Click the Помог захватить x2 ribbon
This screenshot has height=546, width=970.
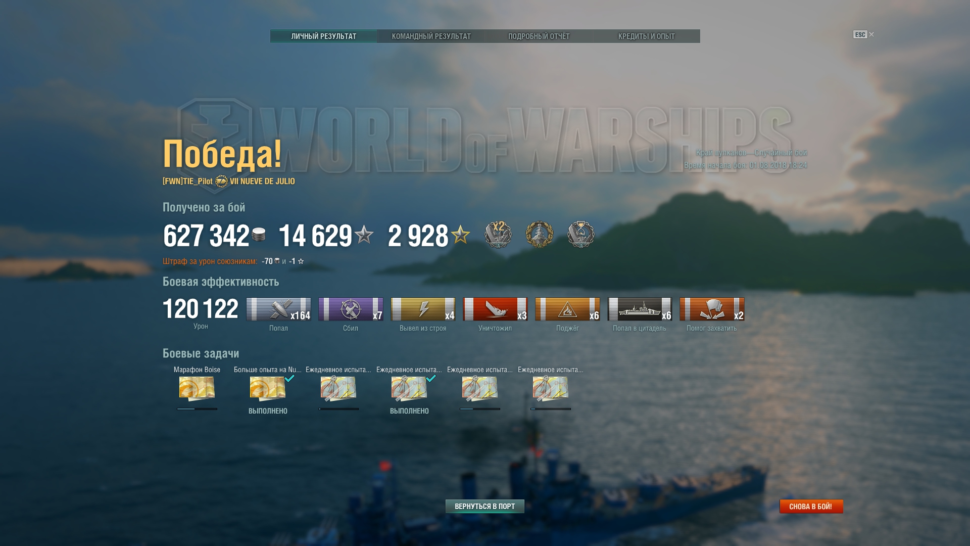(x=712, y=309)
